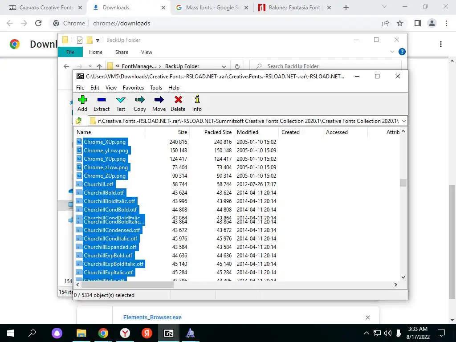
Task: Click the Delete toolbar icon
Action: coord(178,103)
